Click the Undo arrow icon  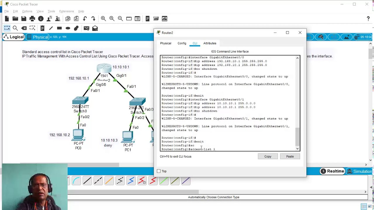85,19
